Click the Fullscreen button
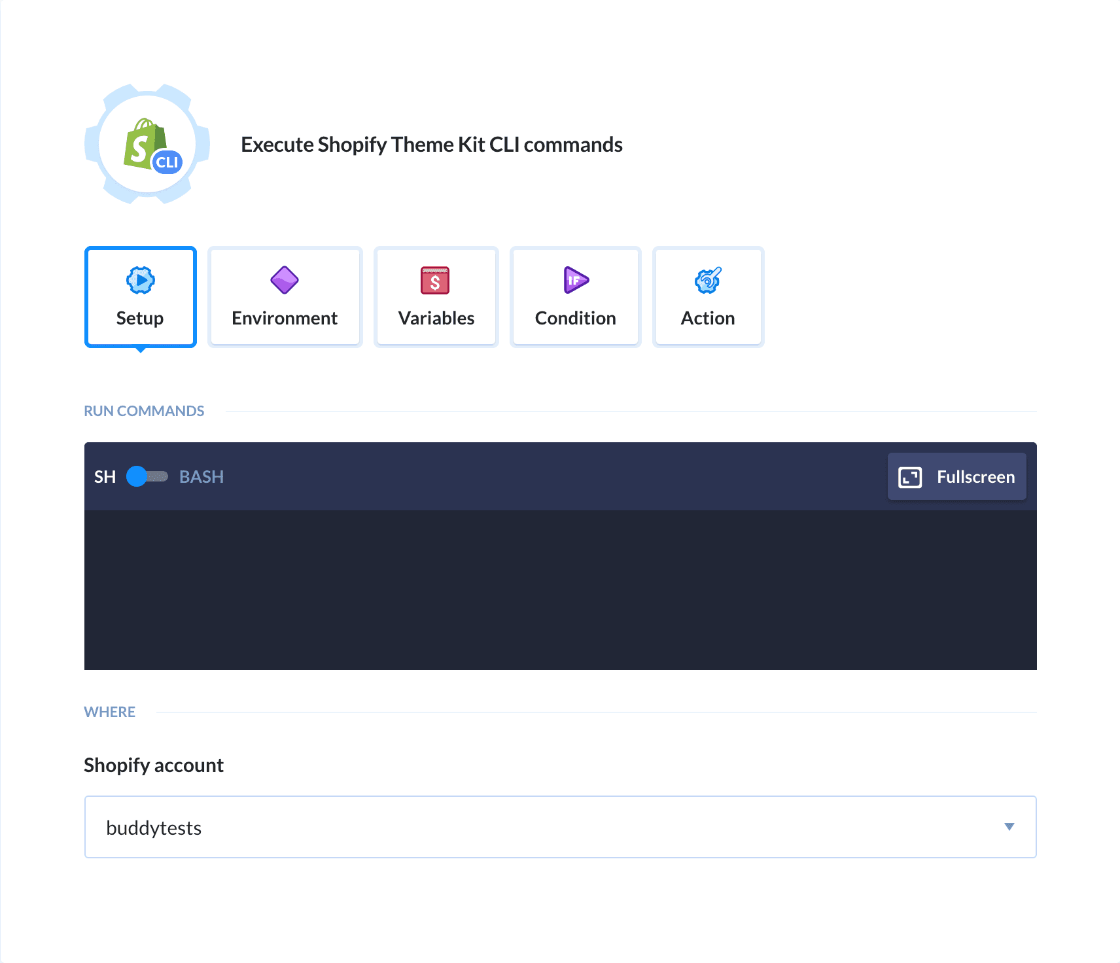 click(x=956, y=476)
